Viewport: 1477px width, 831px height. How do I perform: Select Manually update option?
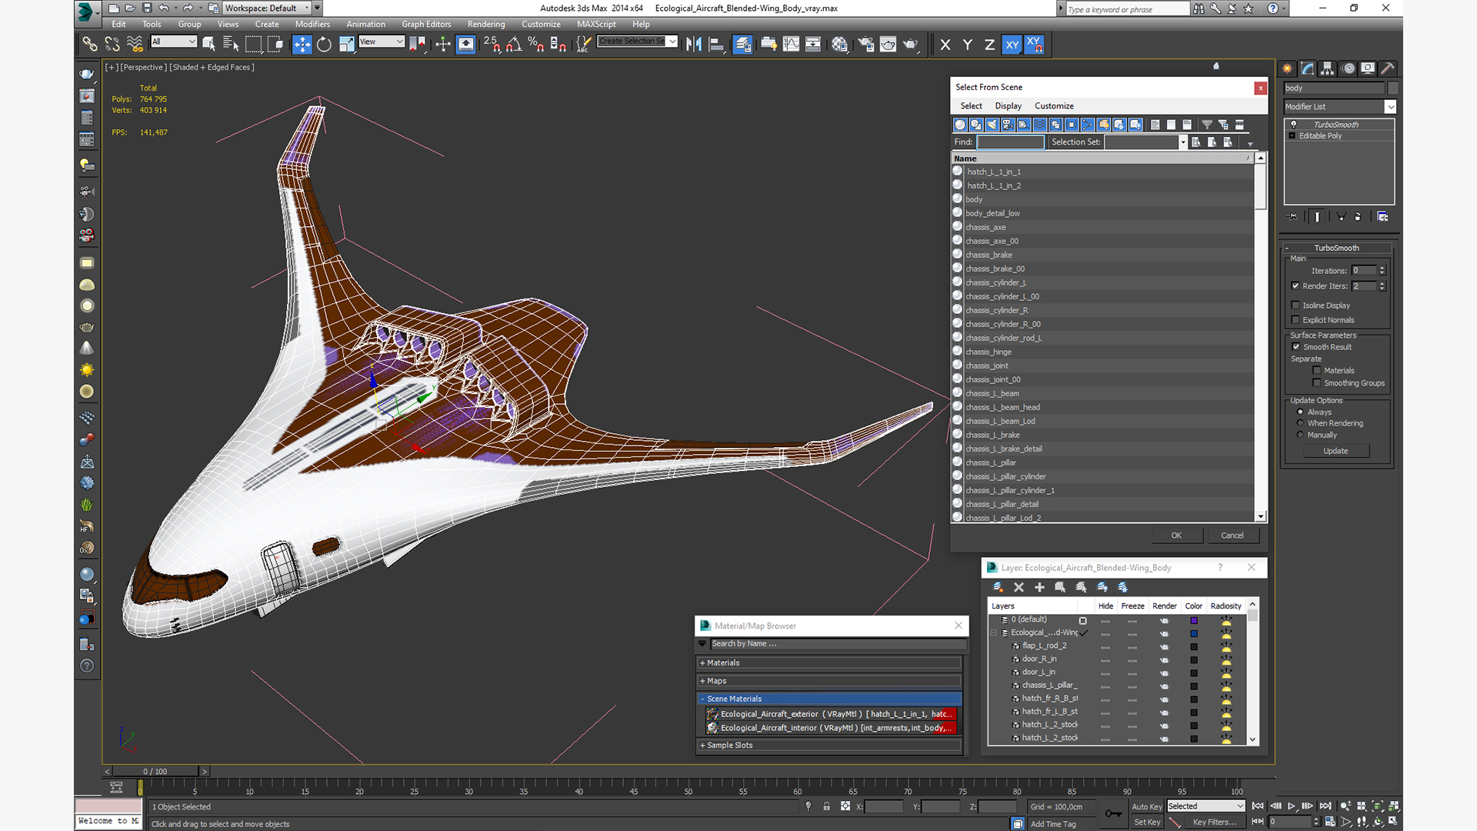pyautogui.click(x=1300, y=435)
